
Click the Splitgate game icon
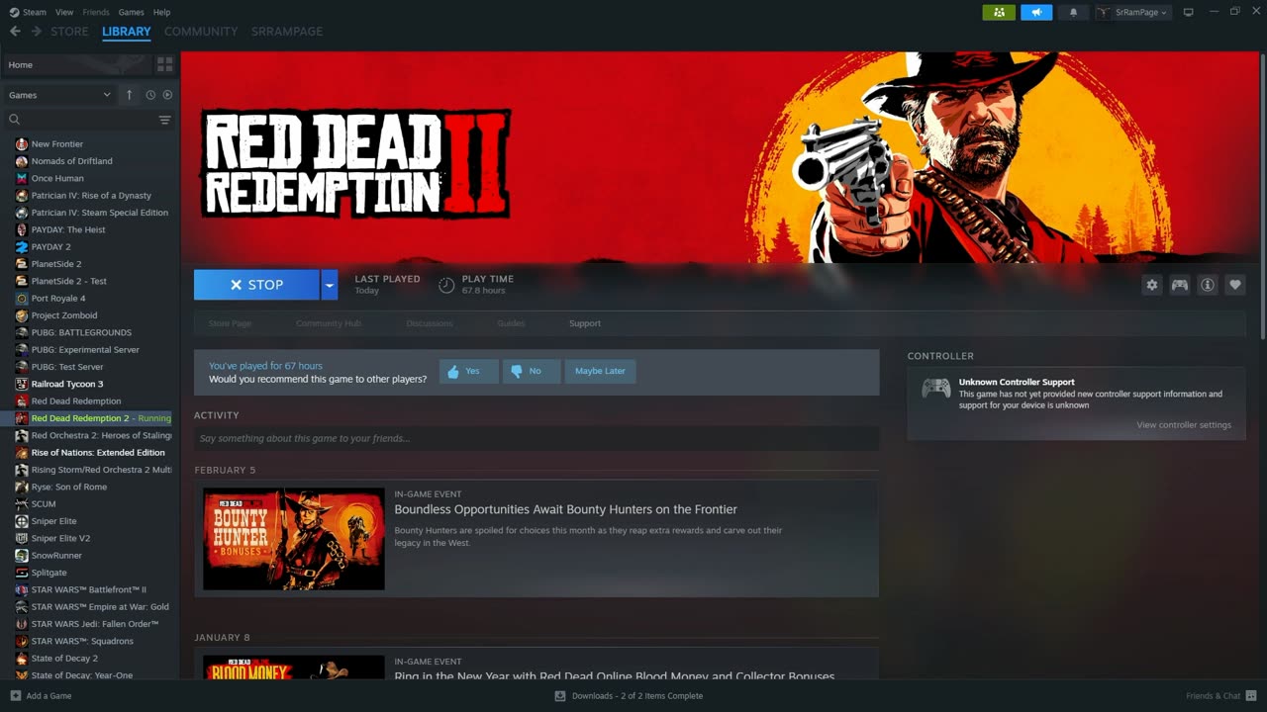click(x=22, y=573)
